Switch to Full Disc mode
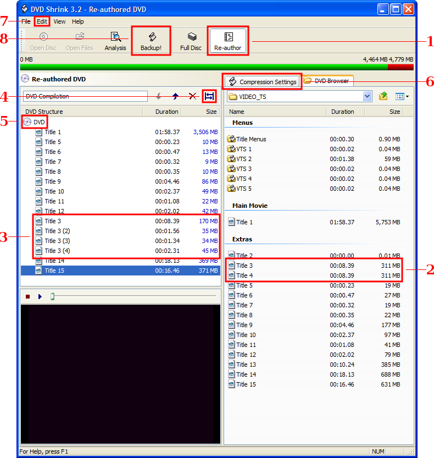Screen dimensions: 434x458 coord(191,41)
